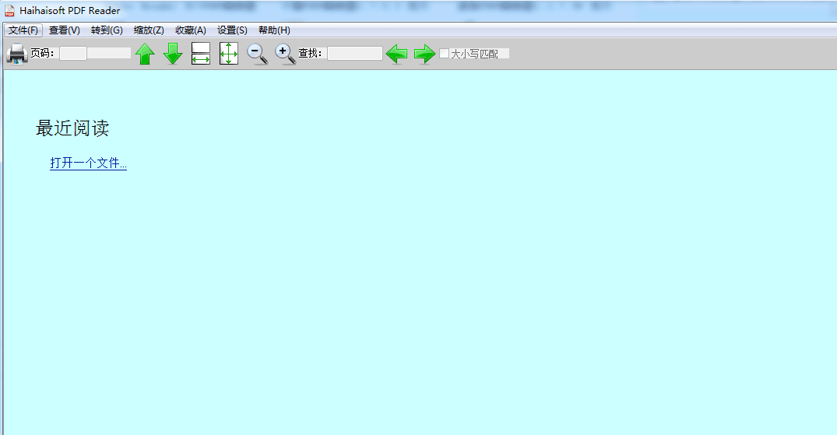837x435 pixels.
Task: Open the 转到(G) menu
Action: [107, 30]
